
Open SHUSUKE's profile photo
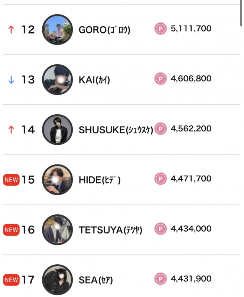(57, 130)
